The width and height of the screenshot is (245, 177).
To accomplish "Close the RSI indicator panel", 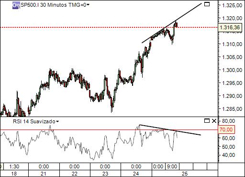I will click(214, 121).
